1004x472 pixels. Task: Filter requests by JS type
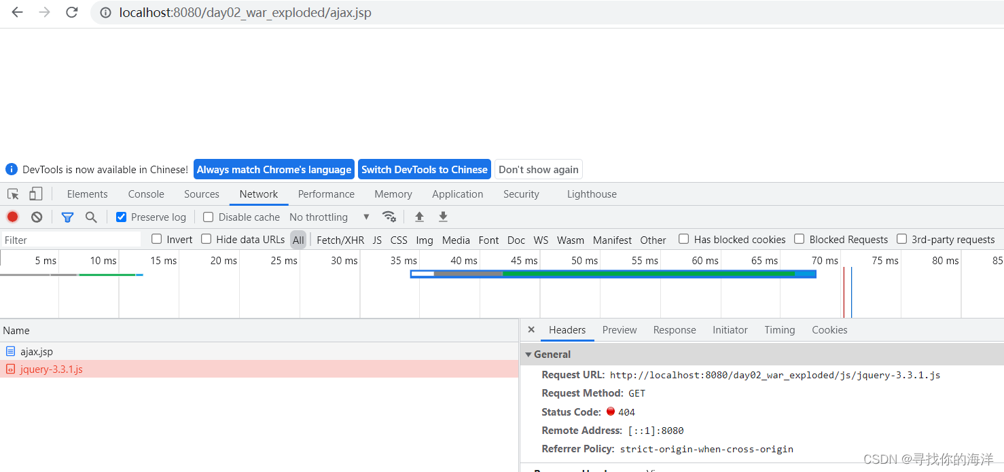click(377, 240)
